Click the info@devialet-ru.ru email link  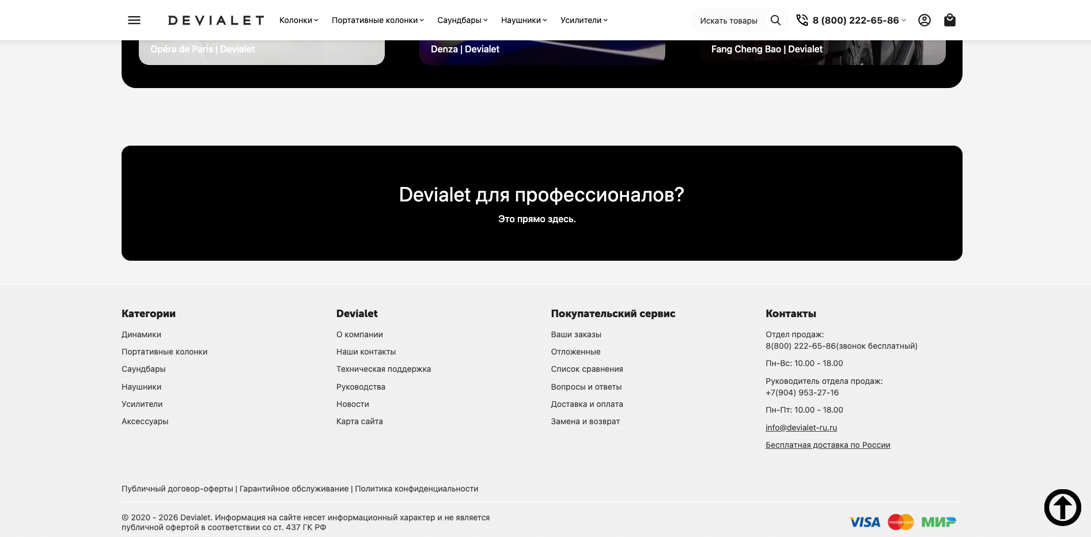(801, 428)
